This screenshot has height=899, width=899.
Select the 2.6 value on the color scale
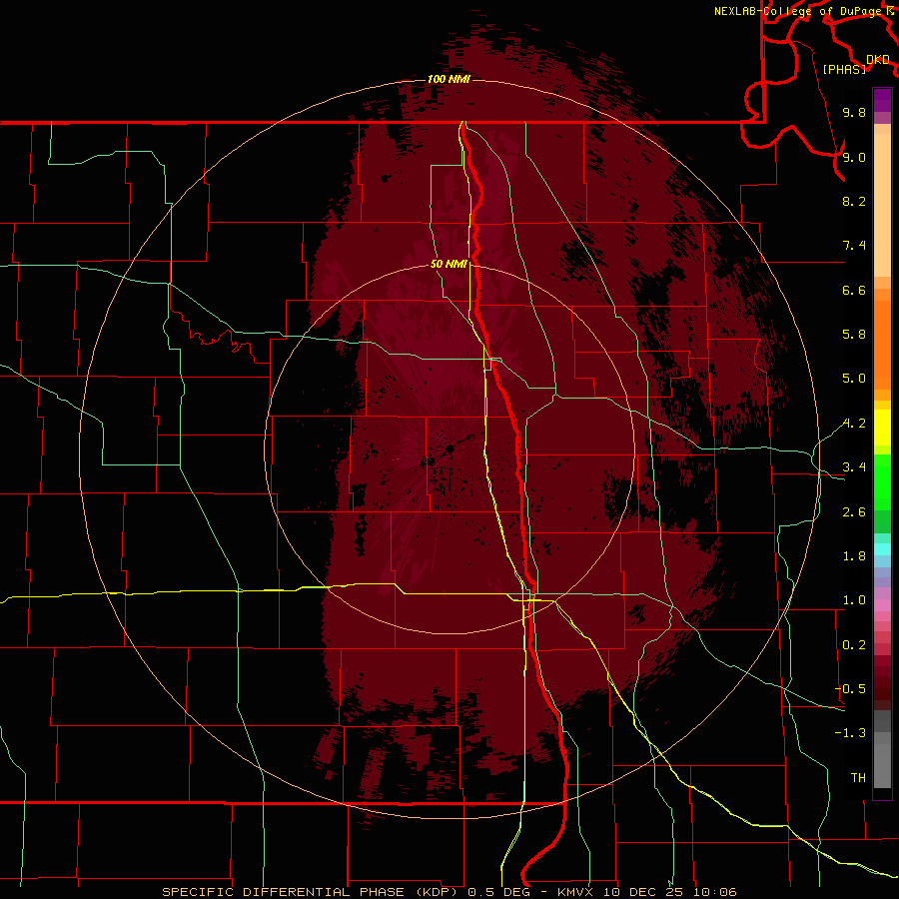pyautogui.click(x=854, y=512)
